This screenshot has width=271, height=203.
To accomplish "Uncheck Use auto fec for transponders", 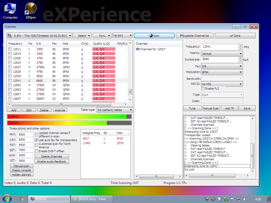I will point(36,140).
